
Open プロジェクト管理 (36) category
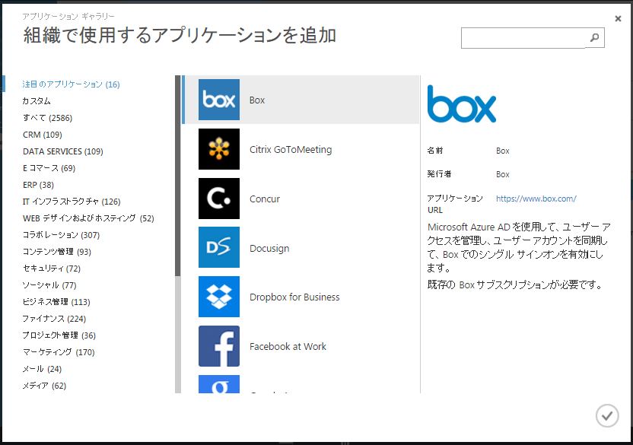click(59, 335)
